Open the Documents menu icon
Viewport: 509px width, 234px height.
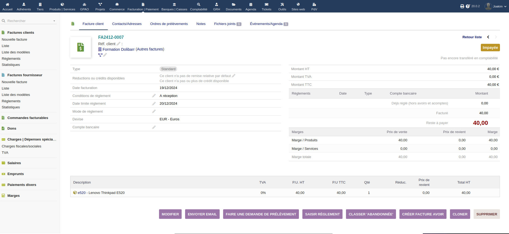[x=233, y=4]
